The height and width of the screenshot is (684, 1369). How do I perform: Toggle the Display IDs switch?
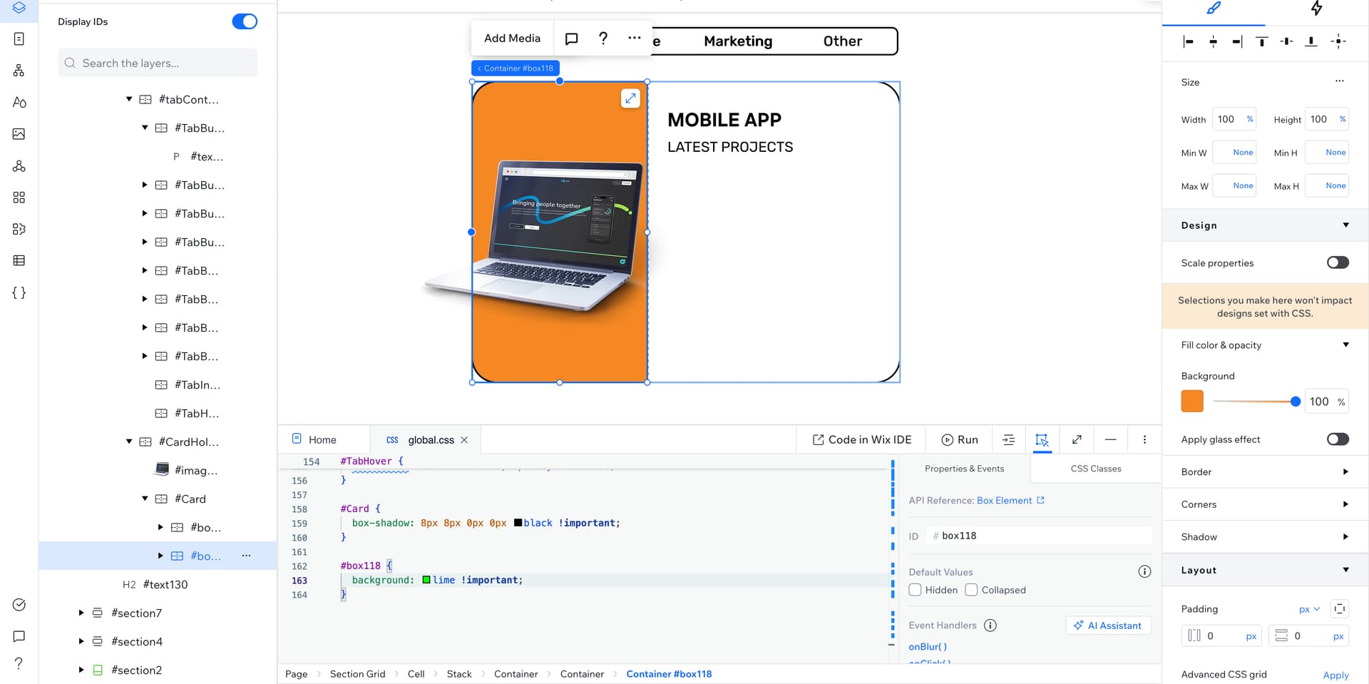(x=245, y=21)
